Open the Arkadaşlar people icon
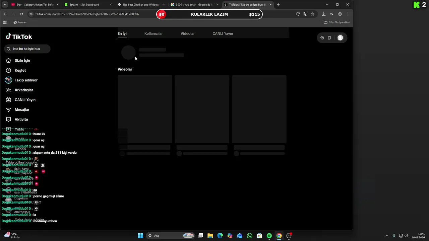Image resolution: width=429 pixels, height=241 pixels. pos(8,90)
